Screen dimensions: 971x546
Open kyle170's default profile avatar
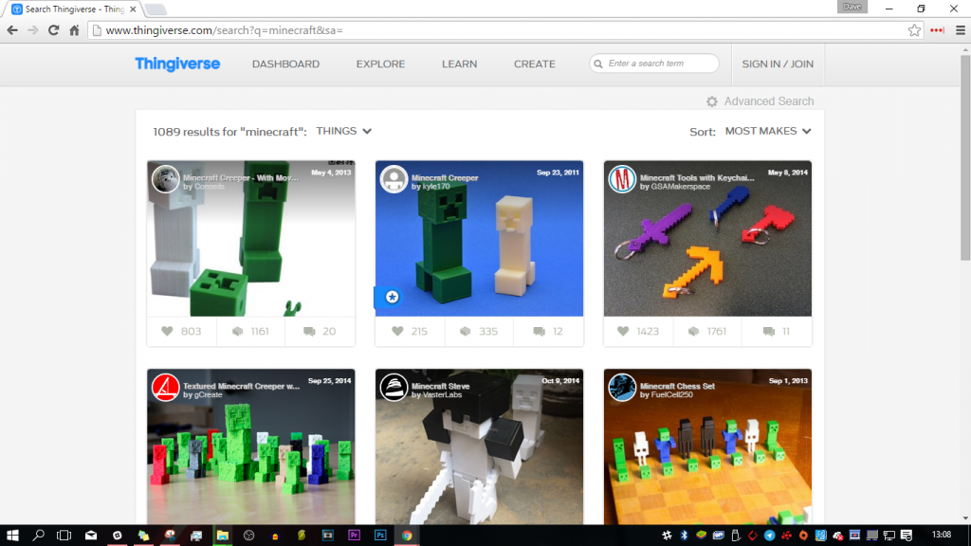pos(394,179)
